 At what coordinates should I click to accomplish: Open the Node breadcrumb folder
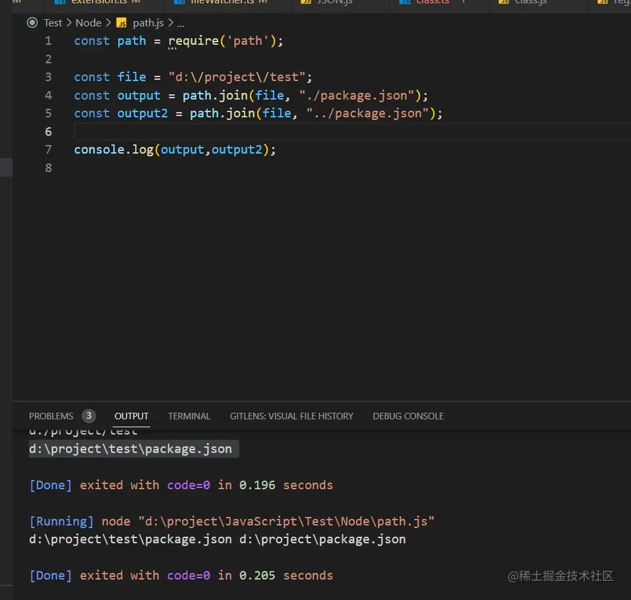tap(88, 23)
